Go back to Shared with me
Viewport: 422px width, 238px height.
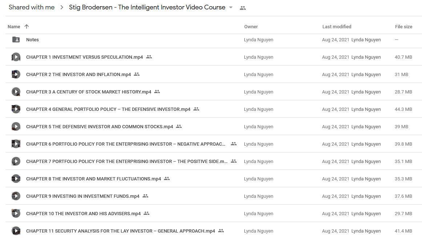pyautogui.click(x=32, y=7)
